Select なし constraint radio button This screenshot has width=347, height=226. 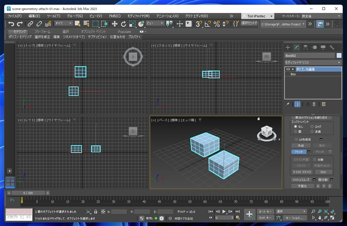[295, 127]
